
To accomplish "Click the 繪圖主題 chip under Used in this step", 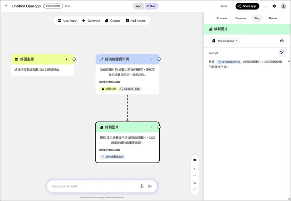I will [x=109, y=89].
